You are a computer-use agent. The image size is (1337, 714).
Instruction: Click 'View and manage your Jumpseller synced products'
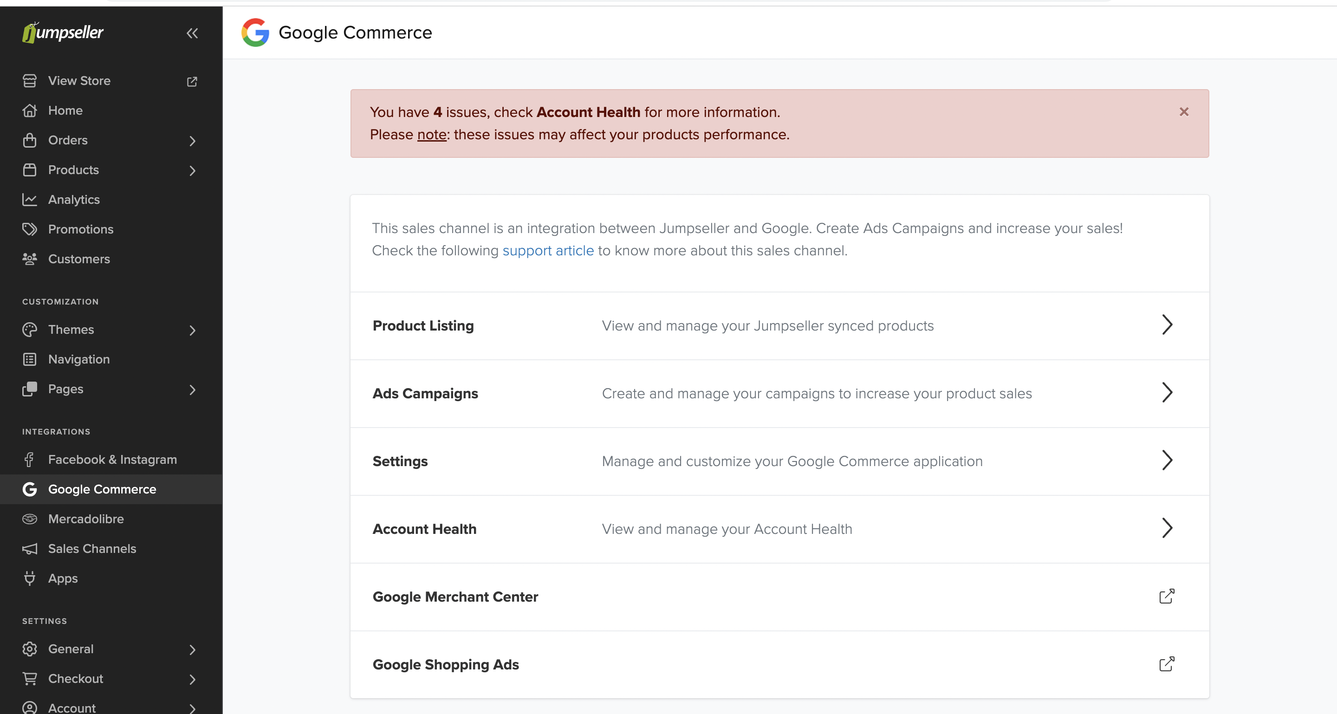click(768, 326)
